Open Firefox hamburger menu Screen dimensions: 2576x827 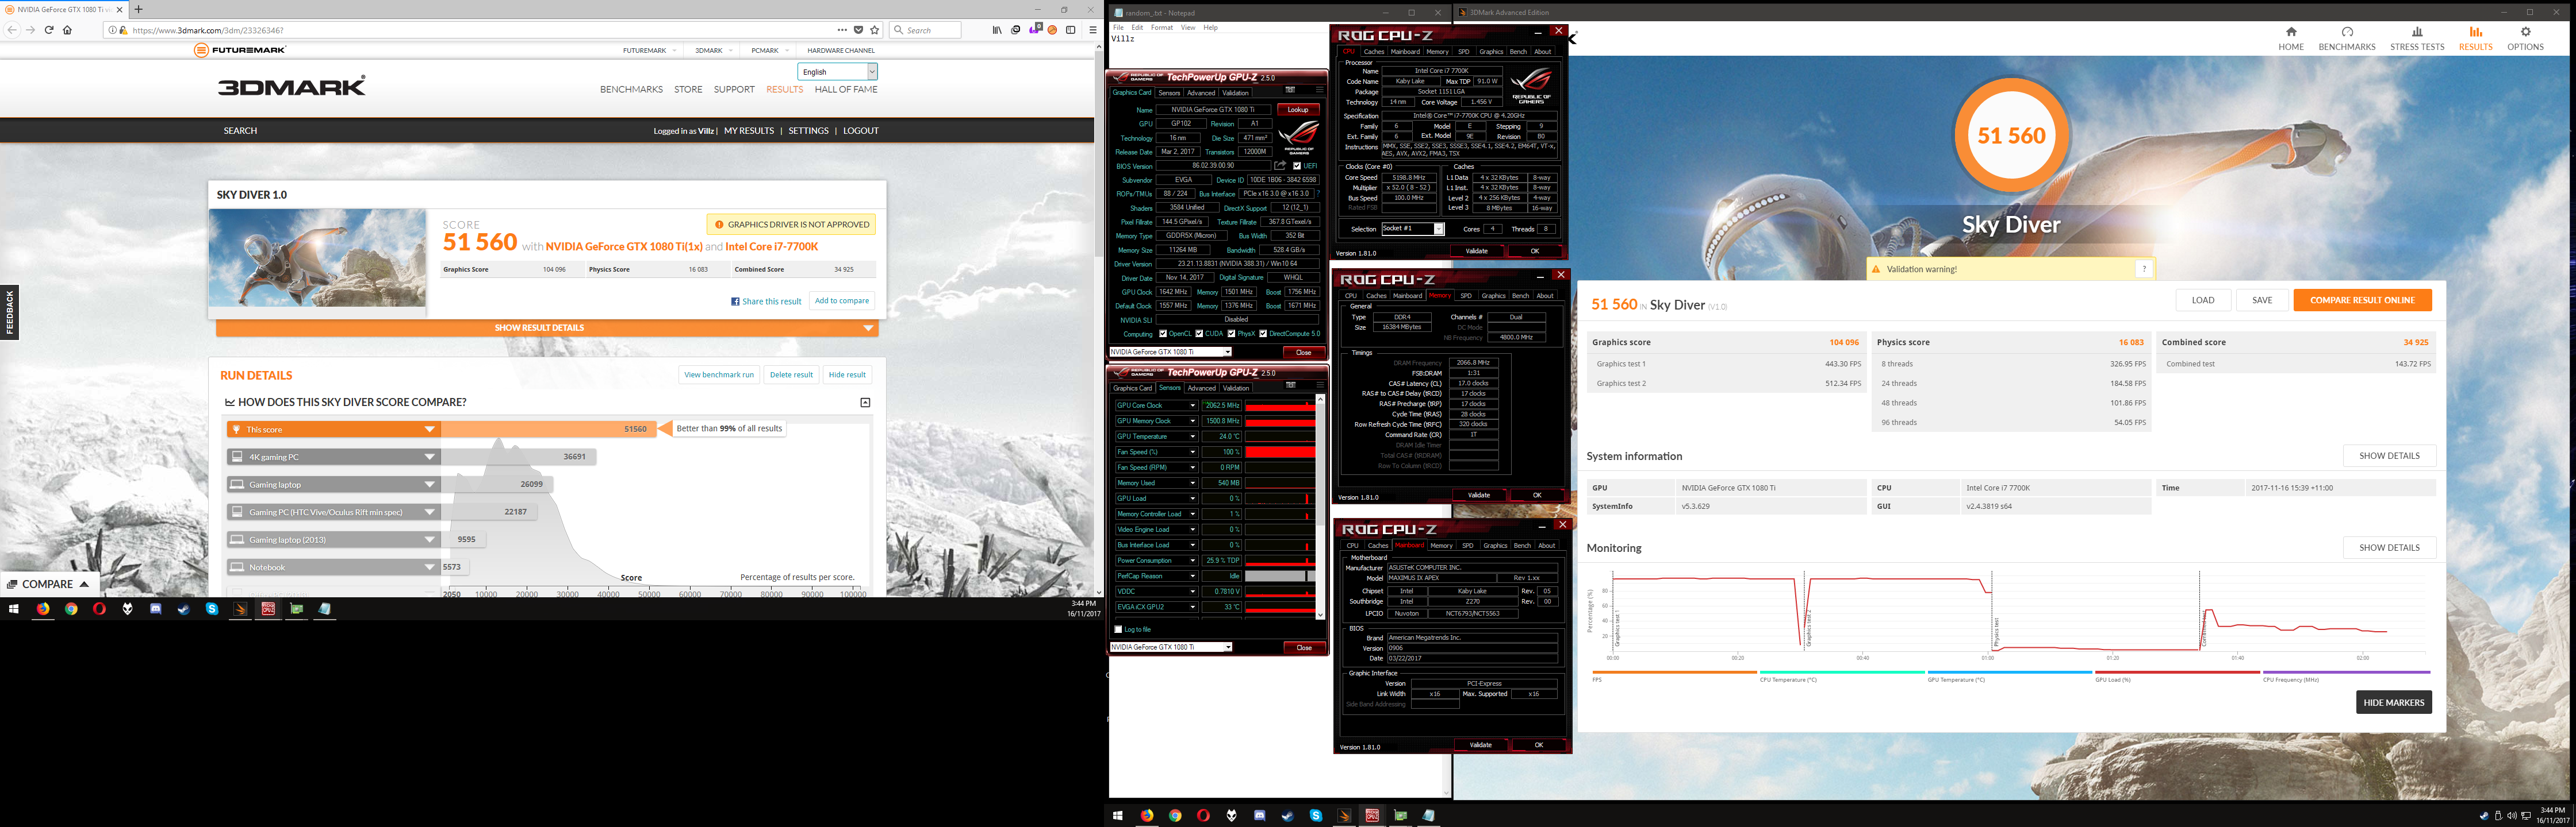[x=1092, y=30]
